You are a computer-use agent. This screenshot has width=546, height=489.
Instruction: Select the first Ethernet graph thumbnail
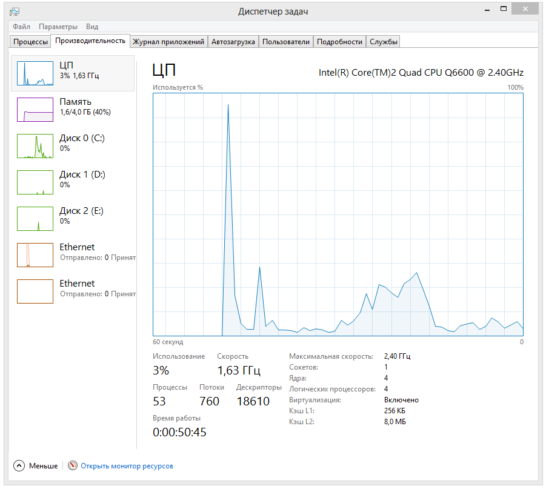pyautogui.click(x=35, y=255)
